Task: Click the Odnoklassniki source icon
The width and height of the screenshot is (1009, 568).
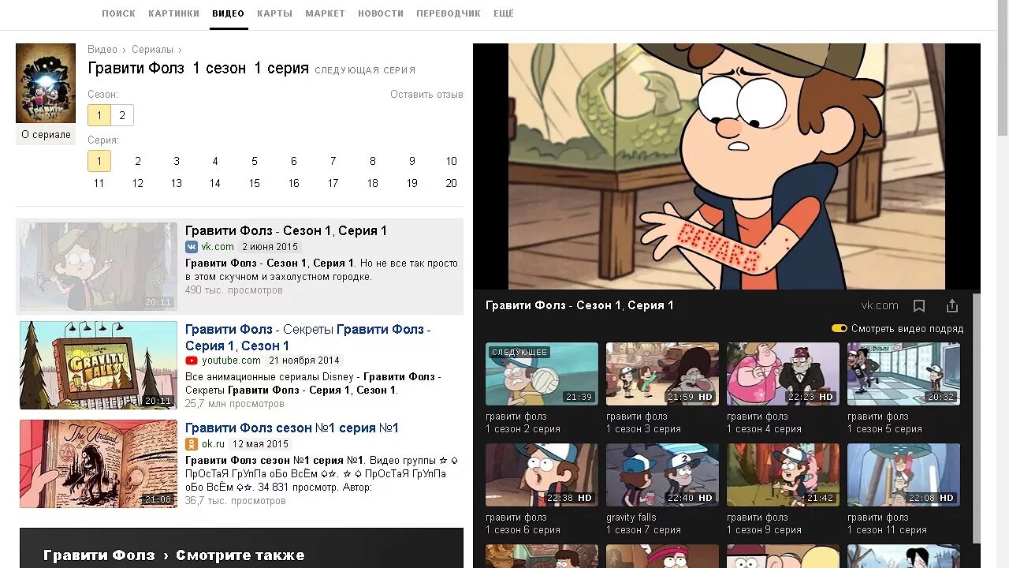Action: [192, 444]
